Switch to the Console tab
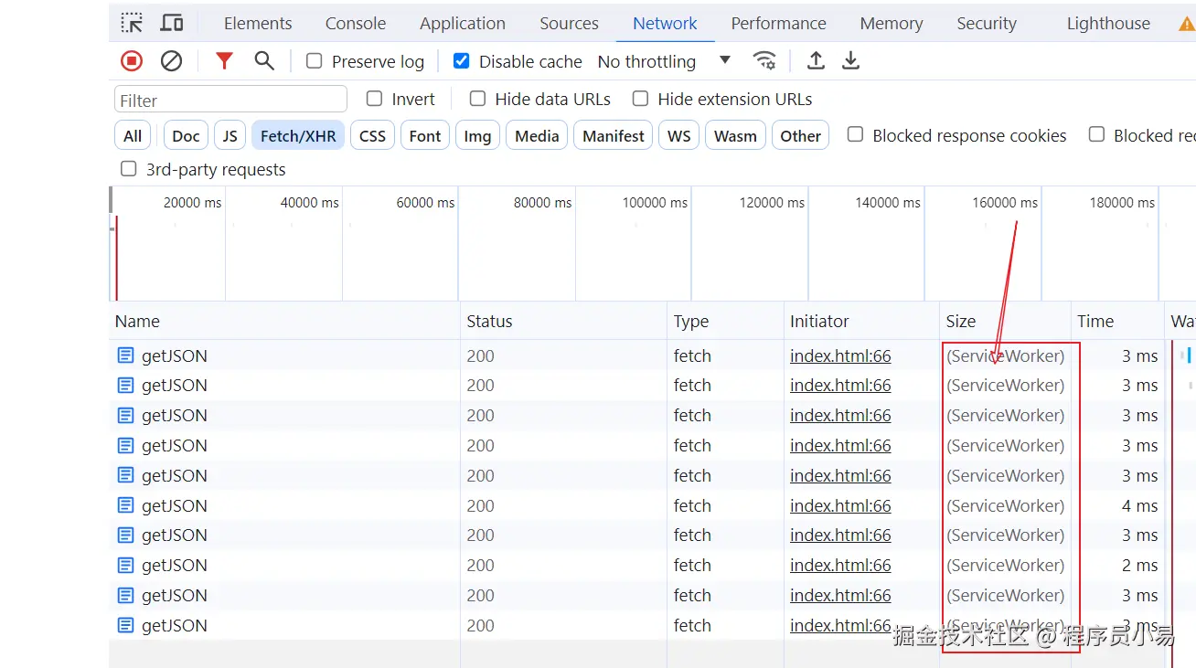Image resolution: width=1196 pixels, height=668 pixels. click(356, 24)
